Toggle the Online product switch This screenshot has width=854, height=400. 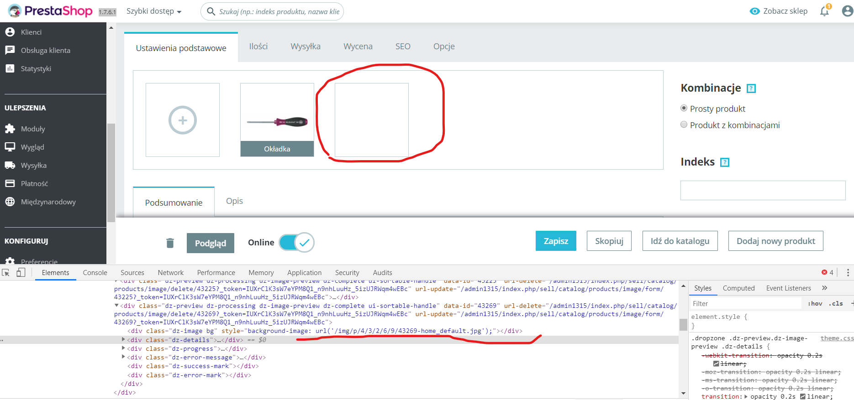point(297,243)
